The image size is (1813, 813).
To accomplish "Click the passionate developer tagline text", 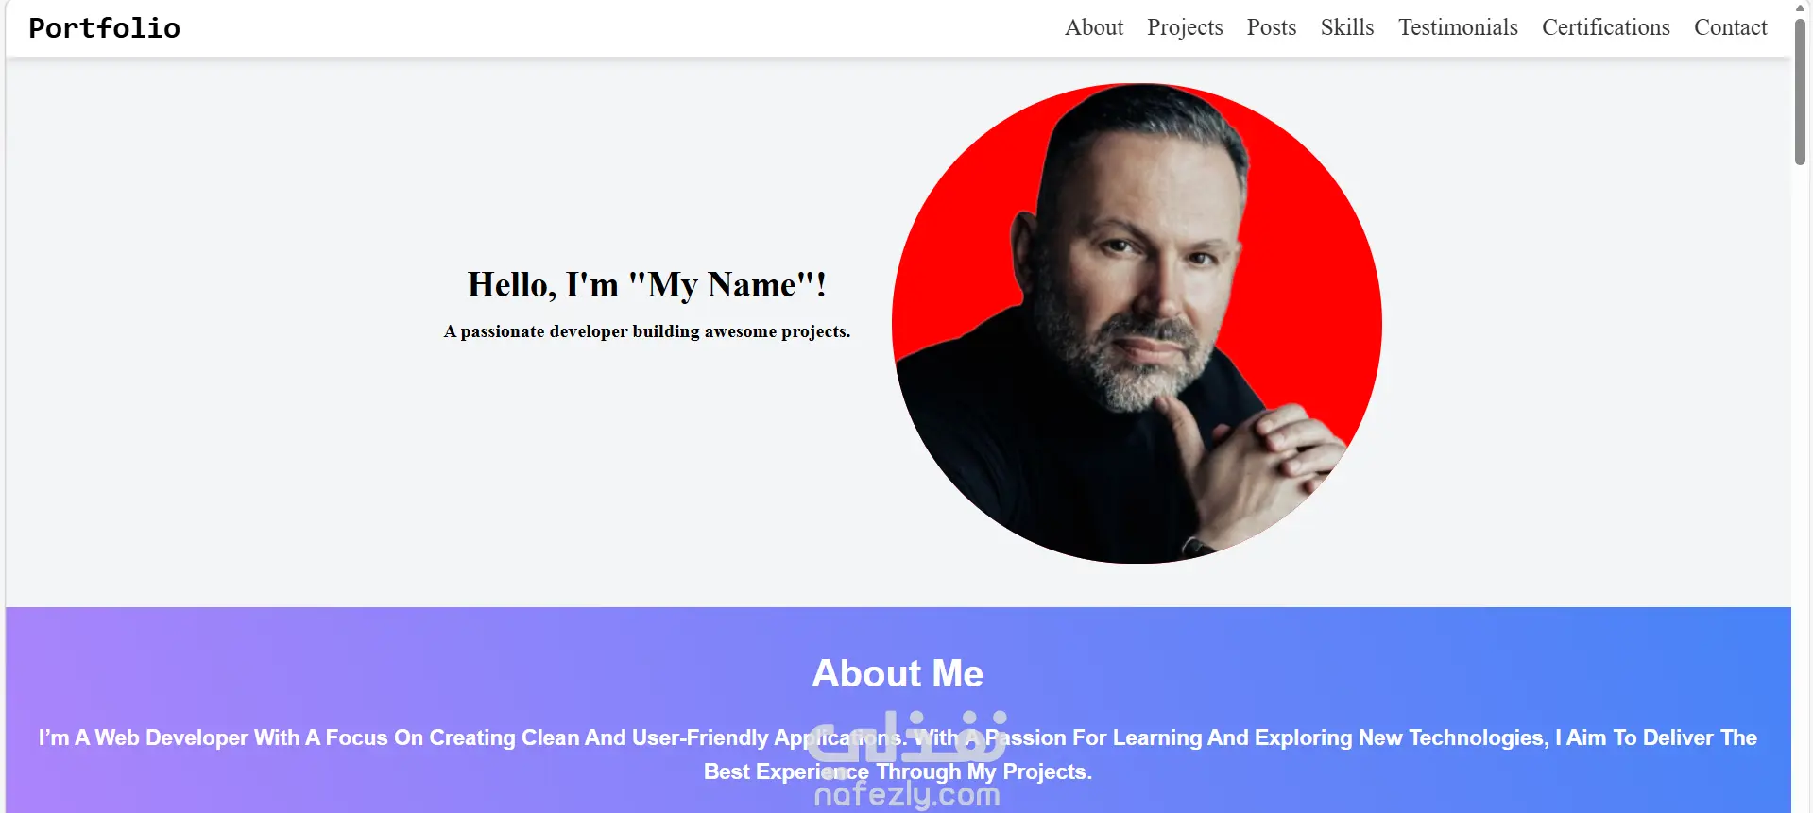I will pyautogui.click(x=647, y=331).
